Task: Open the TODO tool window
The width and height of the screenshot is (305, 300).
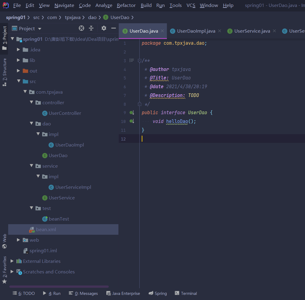Action: pos(24,293)
